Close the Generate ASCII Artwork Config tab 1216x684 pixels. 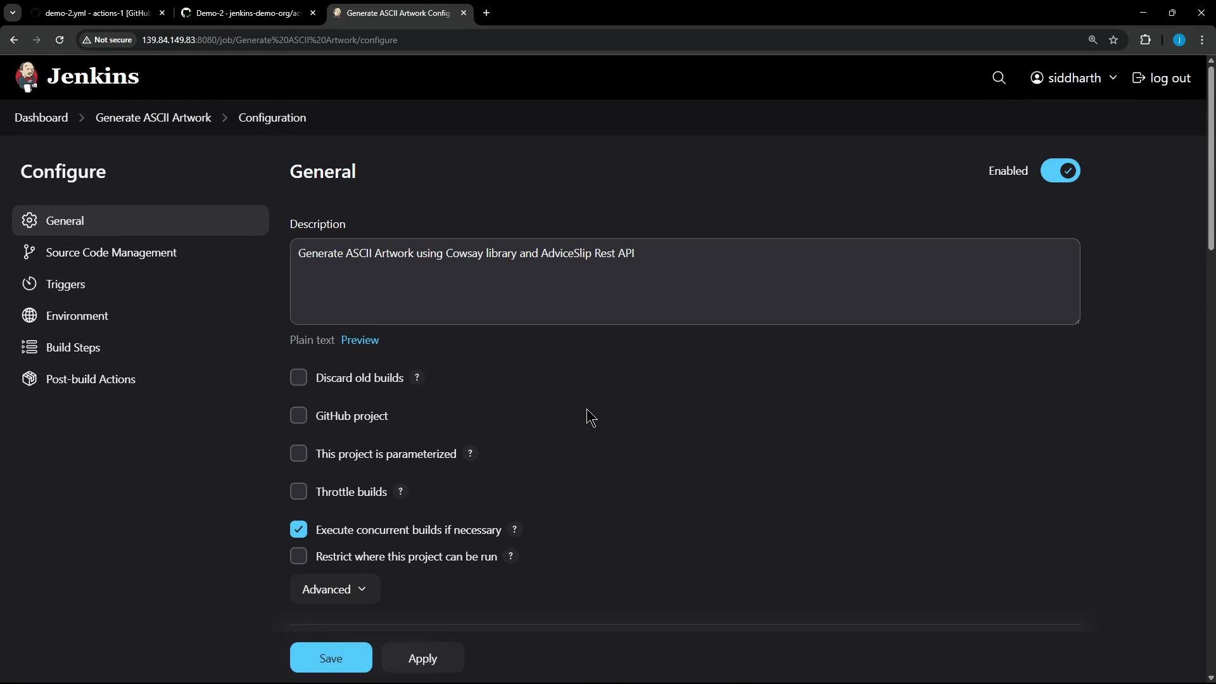click(464, 13)
